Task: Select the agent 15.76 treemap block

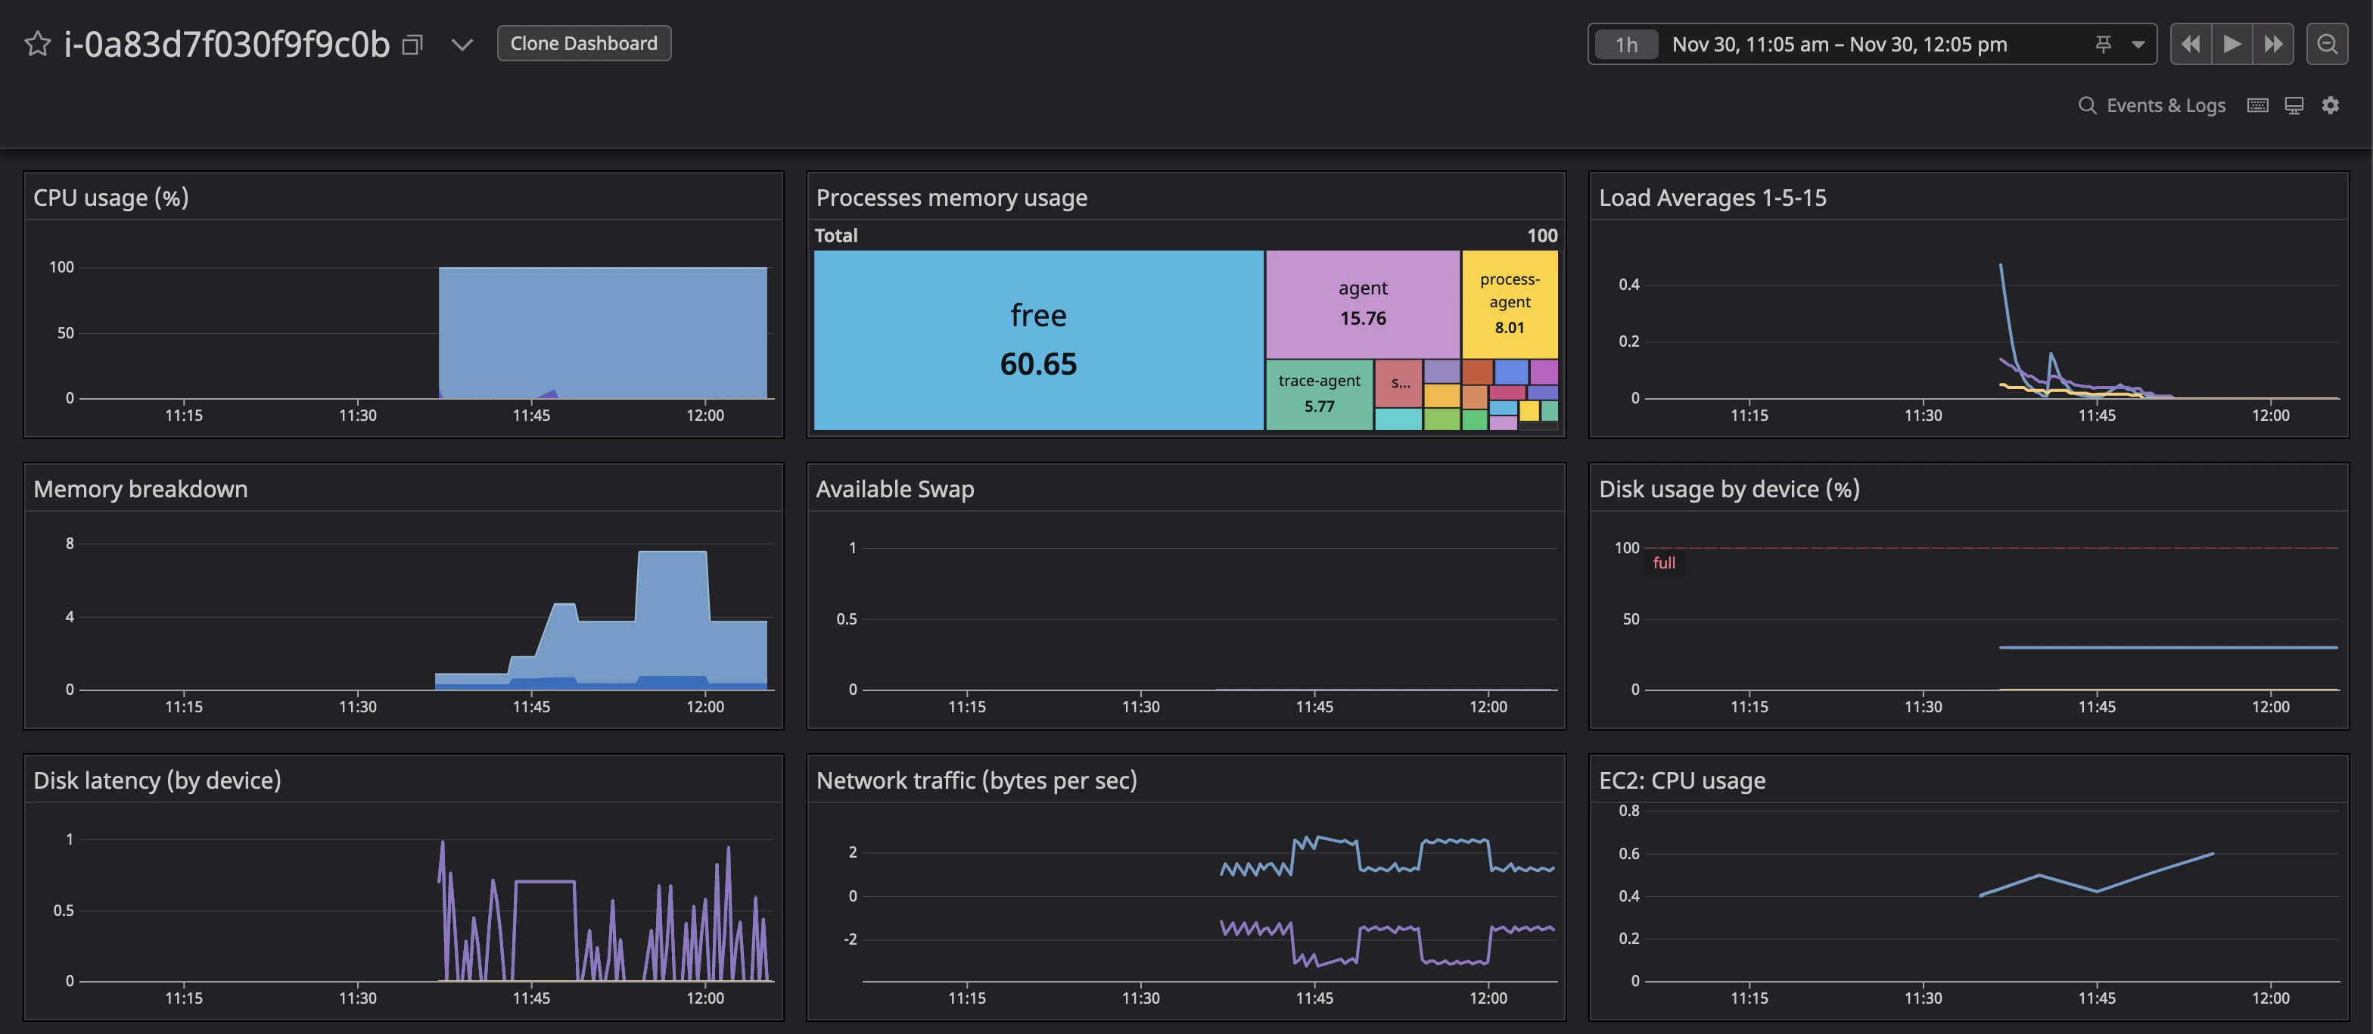Action: [x=1363, y=304]
